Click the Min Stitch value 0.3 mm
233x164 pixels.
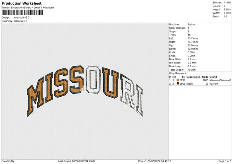click(192, 63)
